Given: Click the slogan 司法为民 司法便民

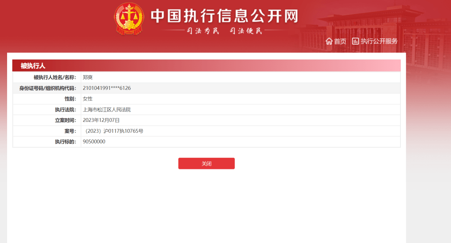Looking at the screenshot, I should click(224, 31).
